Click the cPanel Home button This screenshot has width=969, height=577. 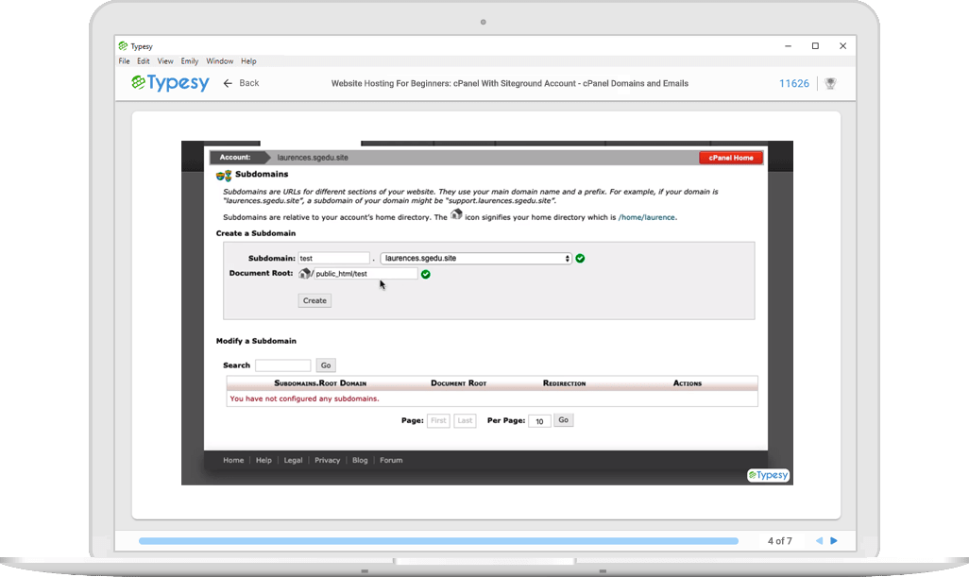[x=731, y=158]
